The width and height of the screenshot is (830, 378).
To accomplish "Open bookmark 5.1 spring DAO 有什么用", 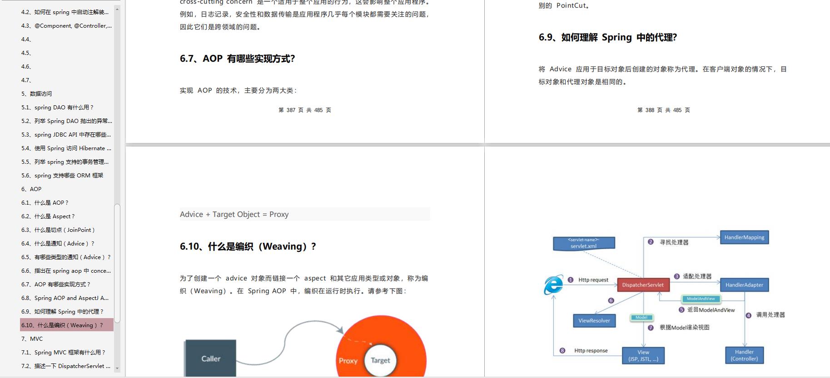I will (x=57, y=108).
